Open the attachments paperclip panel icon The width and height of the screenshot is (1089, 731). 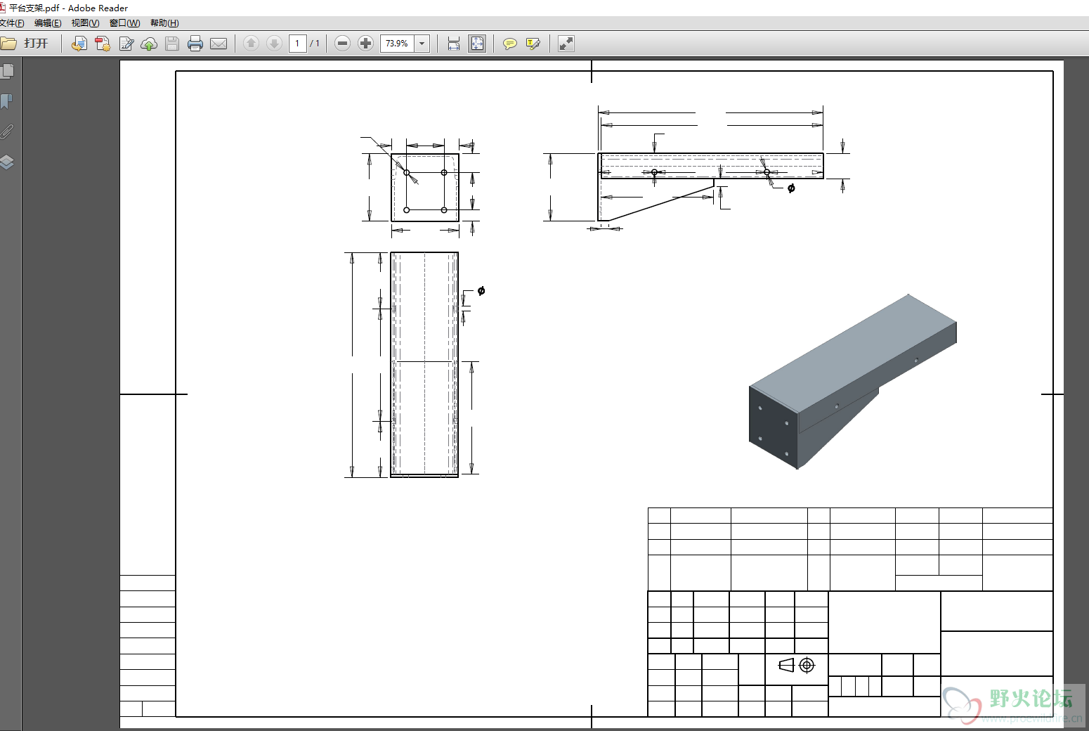pyautogui.click(x=7, y=131)
